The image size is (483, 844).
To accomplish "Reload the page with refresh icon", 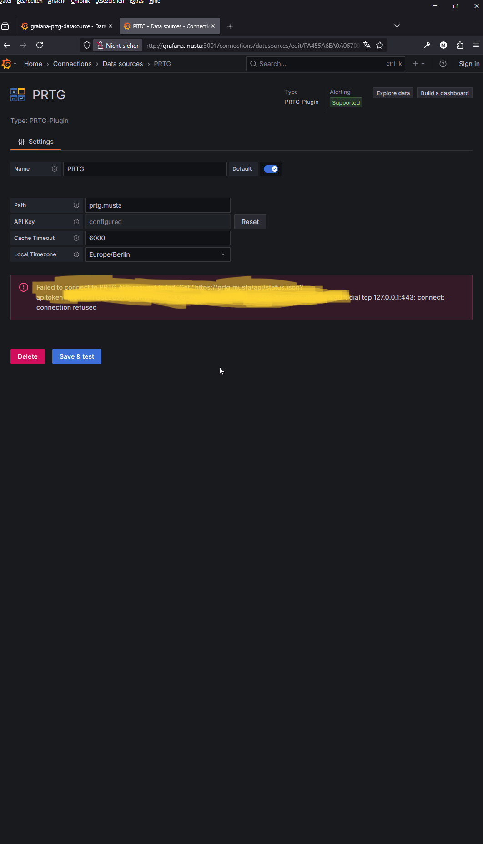I will 40,45.
